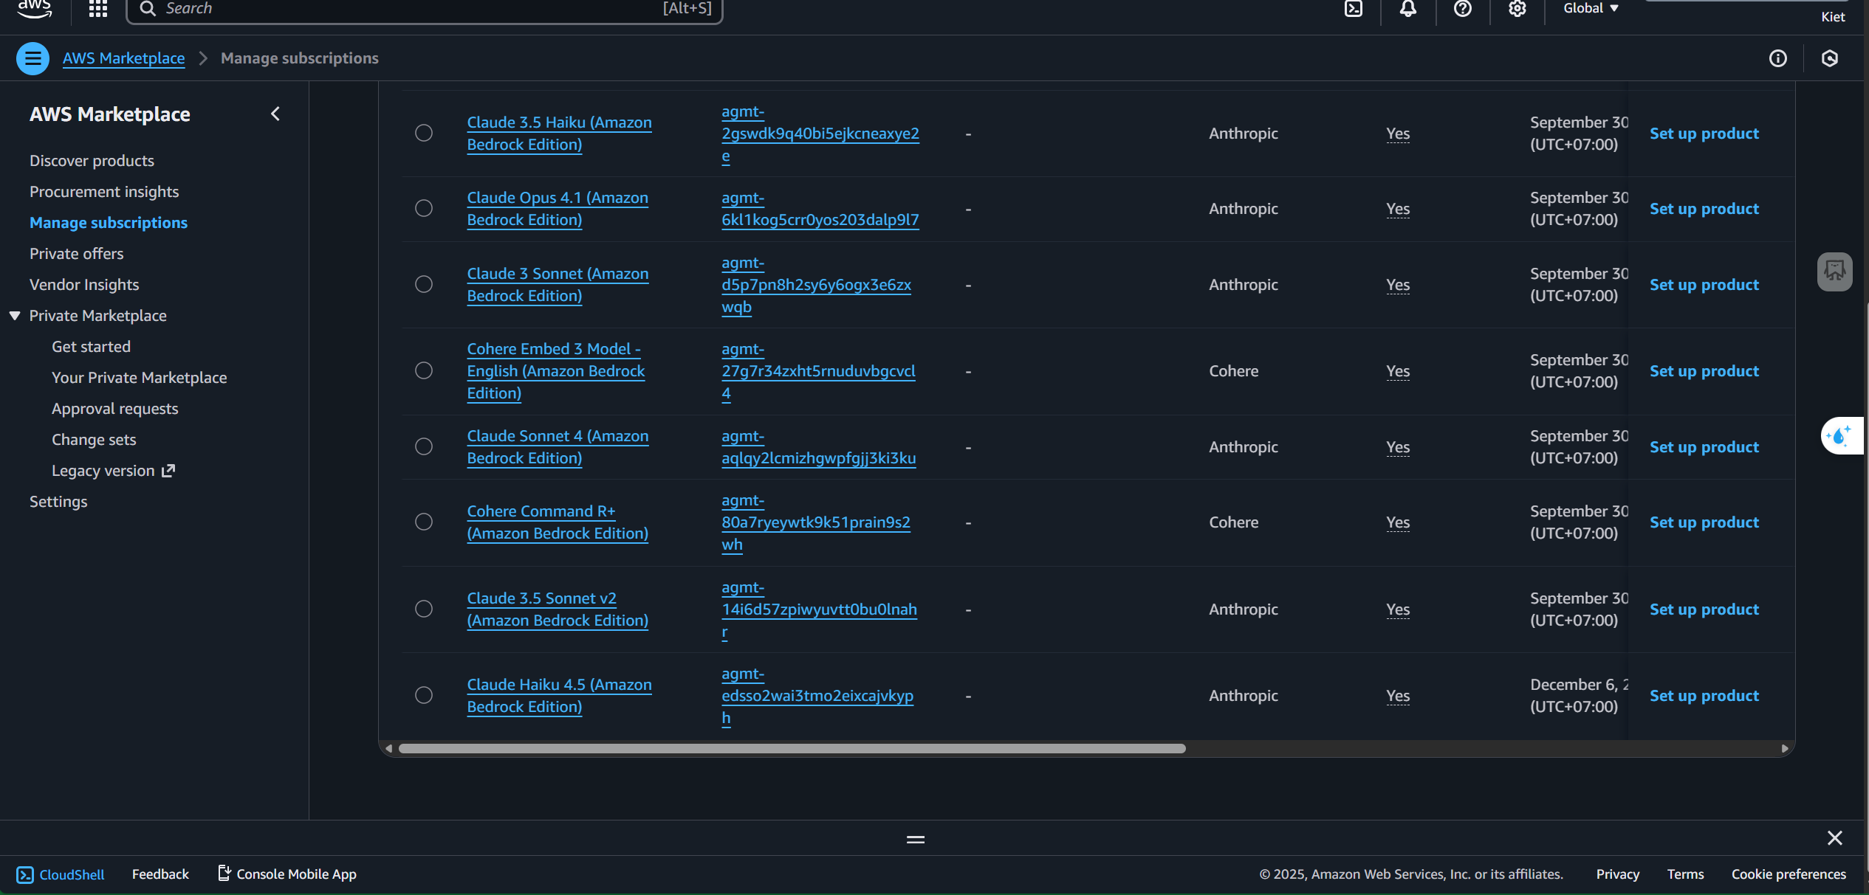Open the settings gear in the top bar
This screenshot has width=1869, height=895.
[1517, 9]
